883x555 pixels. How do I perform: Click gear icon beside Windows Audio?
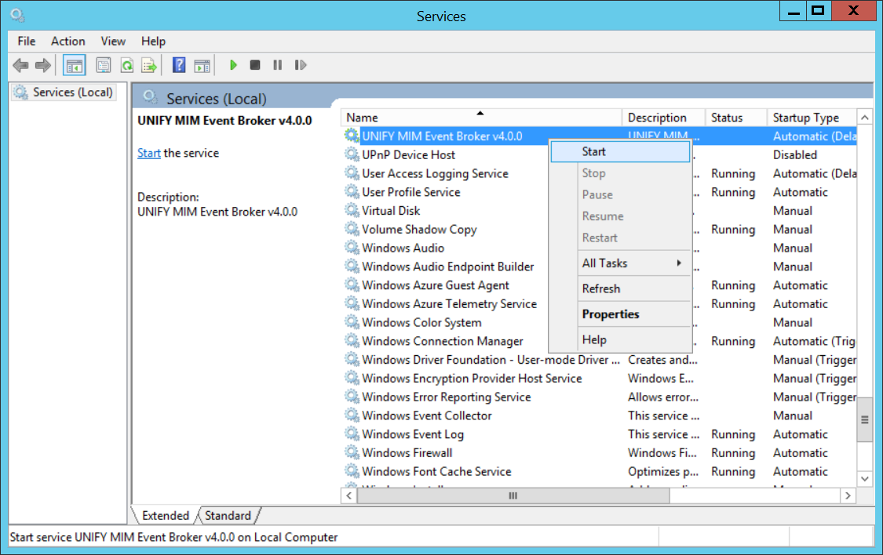coord(352,247)
